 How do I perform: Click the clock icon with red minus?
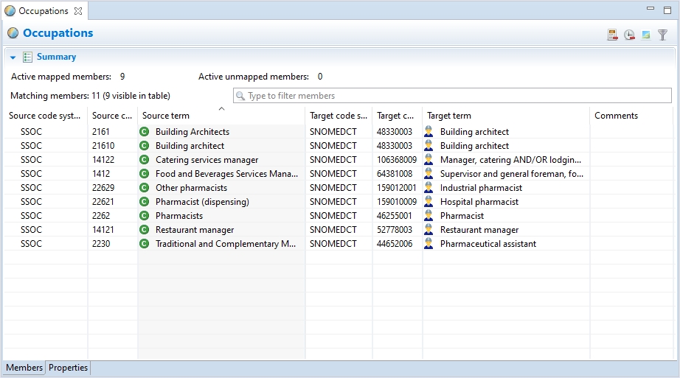(629, 35)
